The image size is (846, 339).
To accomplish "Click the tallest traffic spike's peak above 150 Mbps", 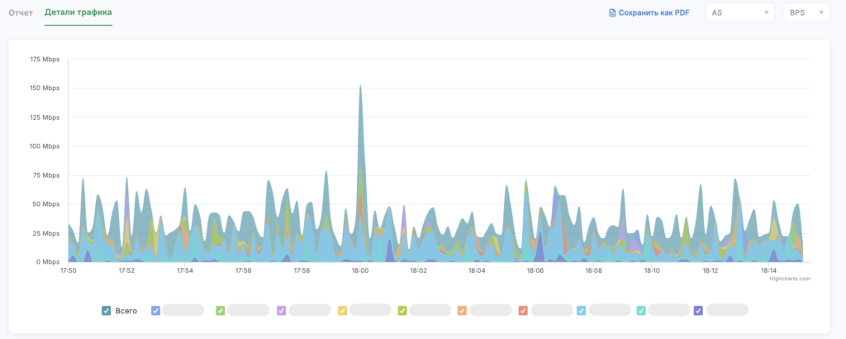I will click(360, 86).
